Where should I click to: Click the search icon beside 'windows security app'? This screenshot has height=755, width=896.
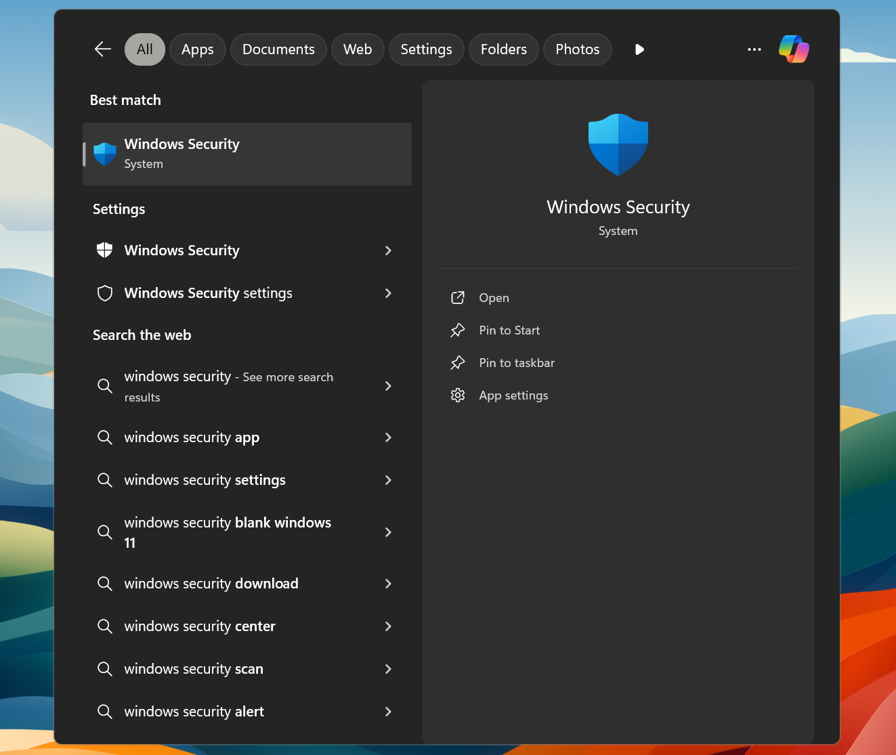[x=104, y=437]
